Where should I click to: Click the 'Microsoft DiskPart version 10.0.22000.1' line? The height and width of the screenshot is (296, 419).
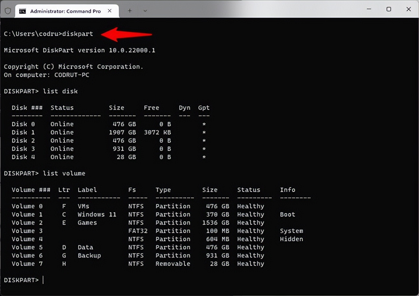click(80, 50)
